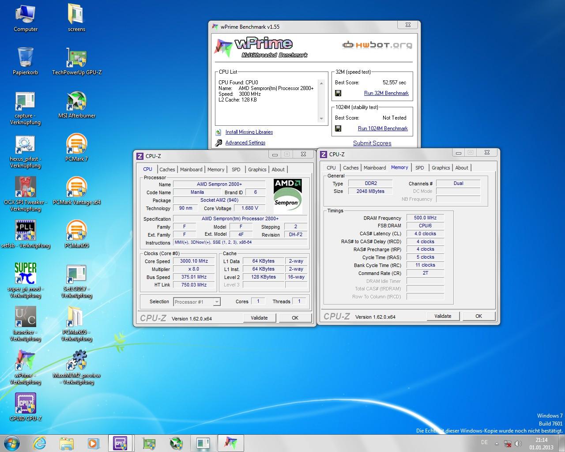Launch the CPUID CPU-Z desktop icon
Screen dimensions: 565x452
[x=25, y=407]
